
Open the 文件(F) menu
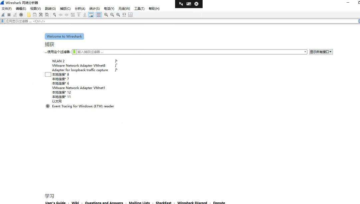[x=6, y=8]
